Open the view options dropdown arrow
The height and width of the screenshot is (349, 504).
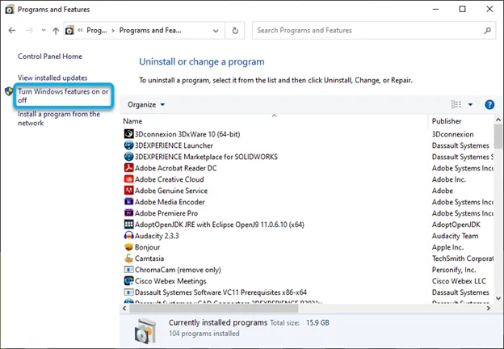470,104
